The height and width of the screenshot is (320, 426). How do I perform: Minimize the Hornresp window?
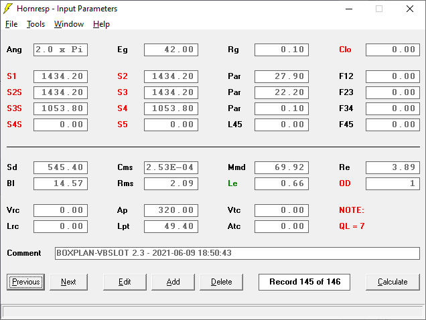click(349, 9)
